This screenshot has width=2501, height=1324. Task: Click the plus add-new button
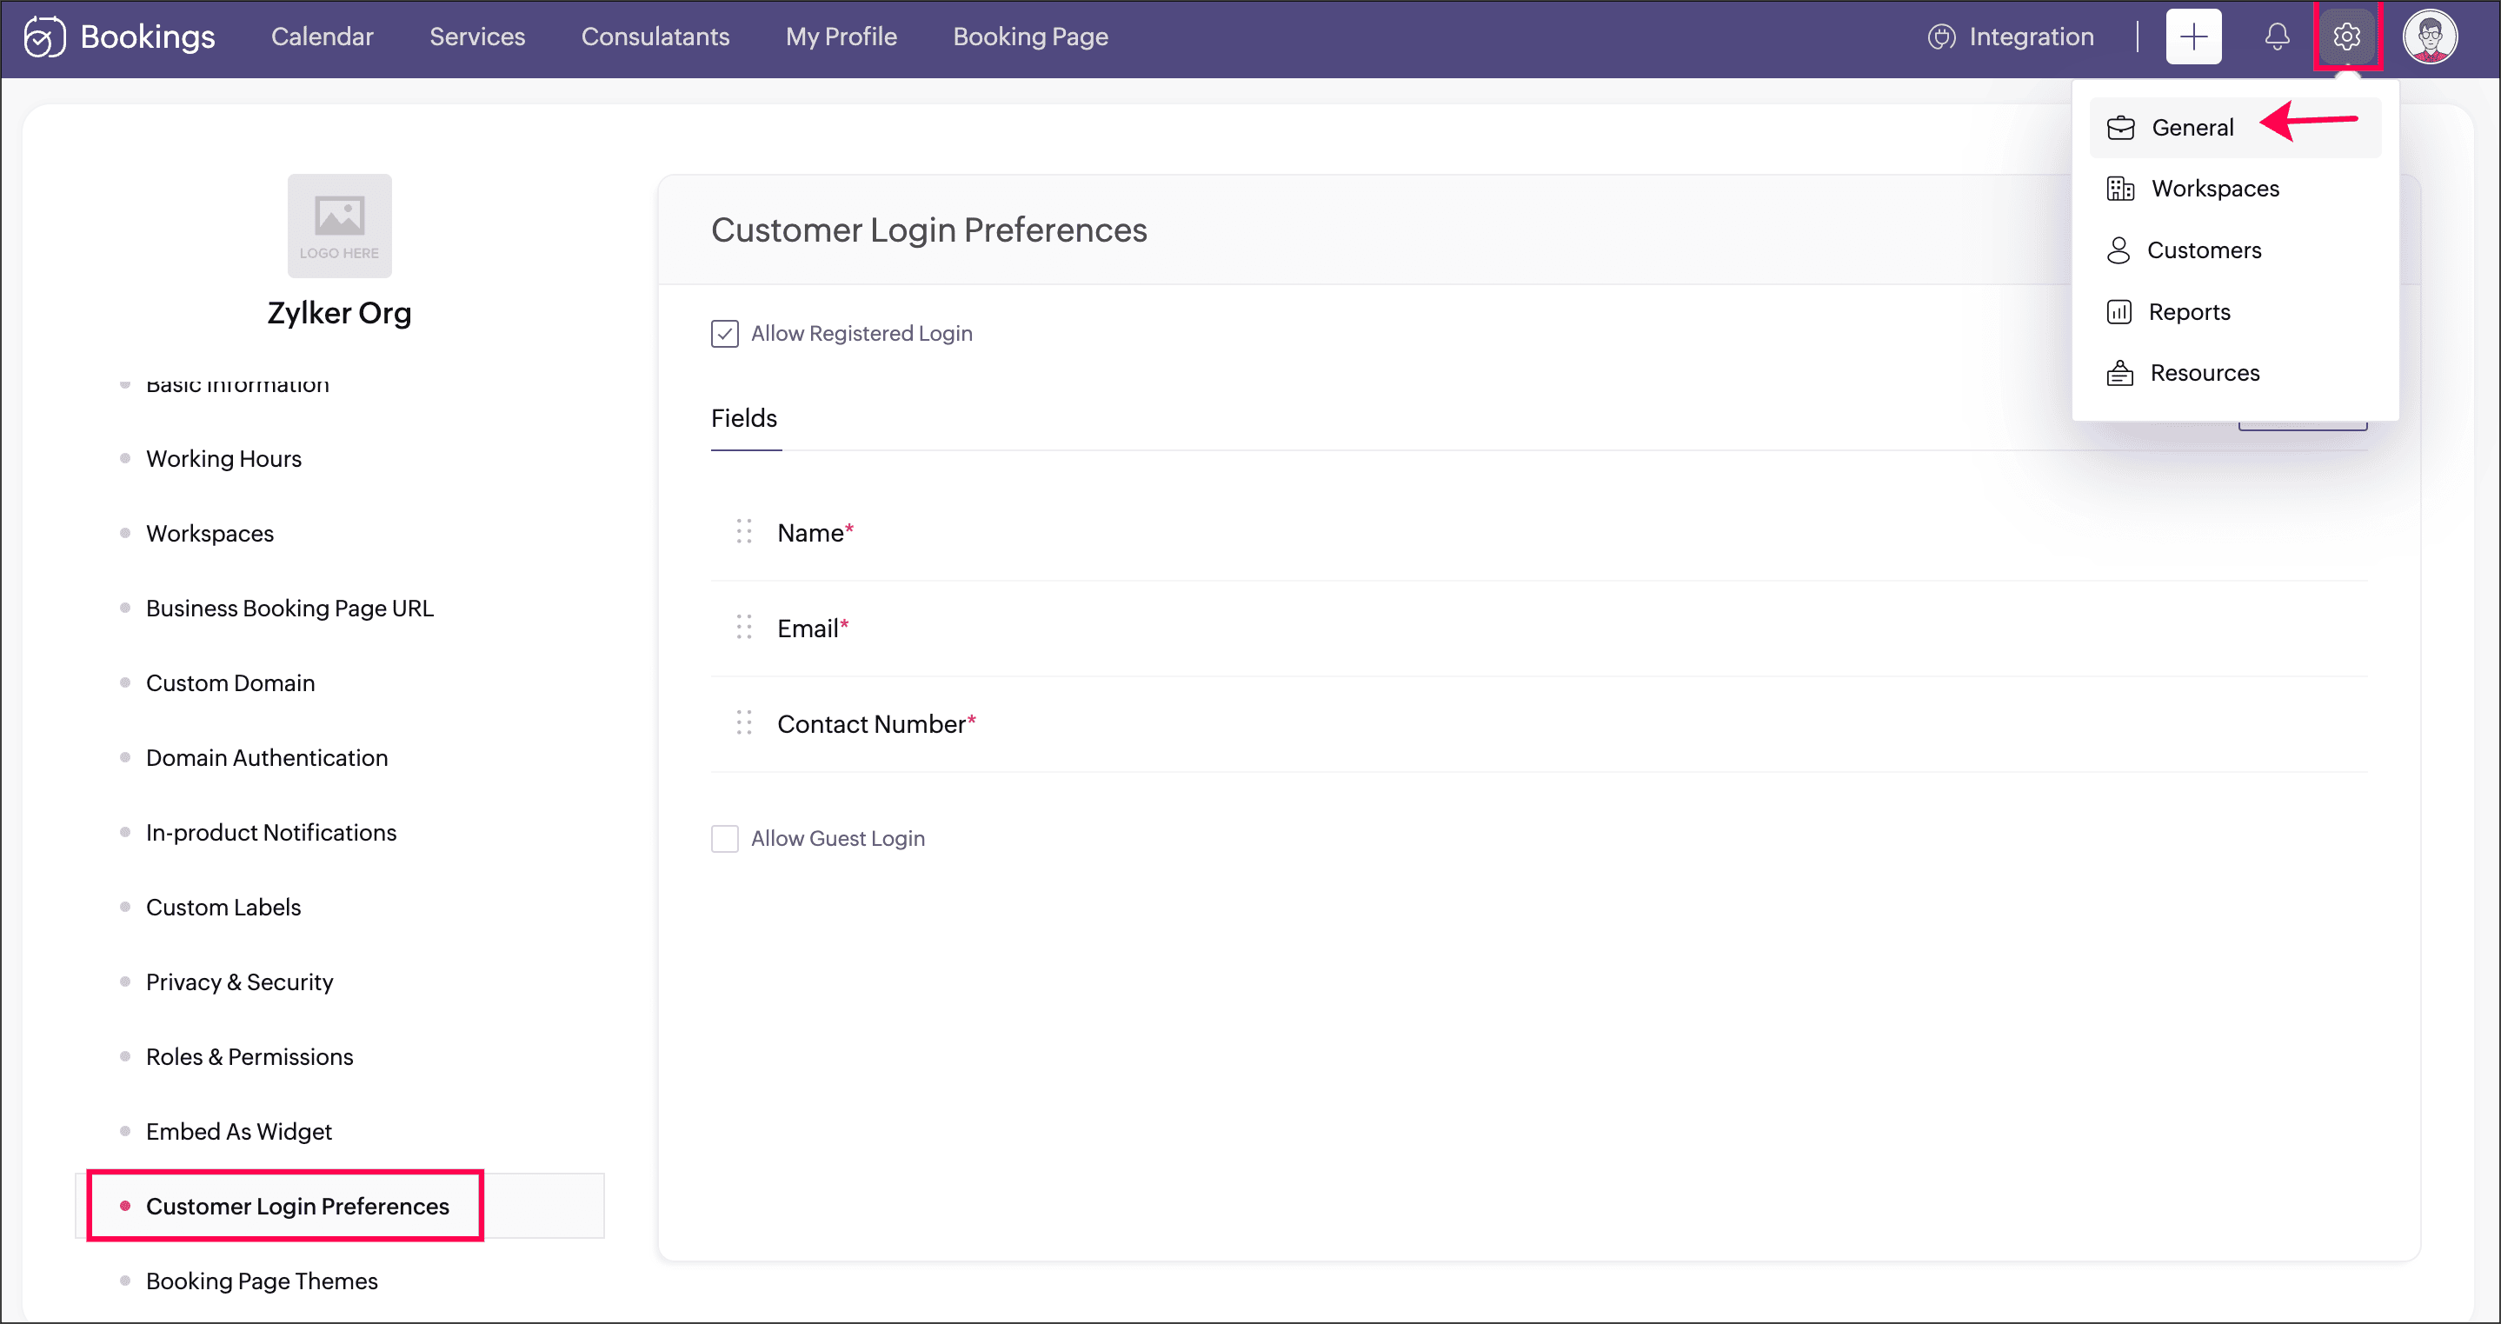tap(2192, 37)
